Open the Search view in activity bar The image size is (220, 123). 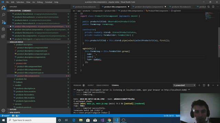pyautogui.click(x=3, y=15)
